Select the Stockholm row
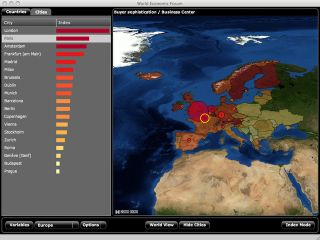 [56, 132]
